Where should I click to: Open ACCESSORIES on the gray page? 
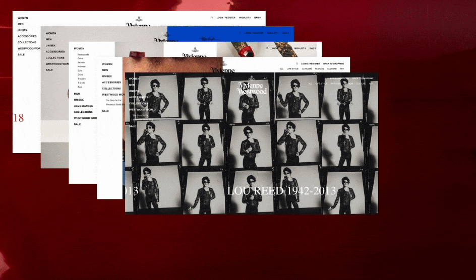pyautogui.click(x=55, y=51)
